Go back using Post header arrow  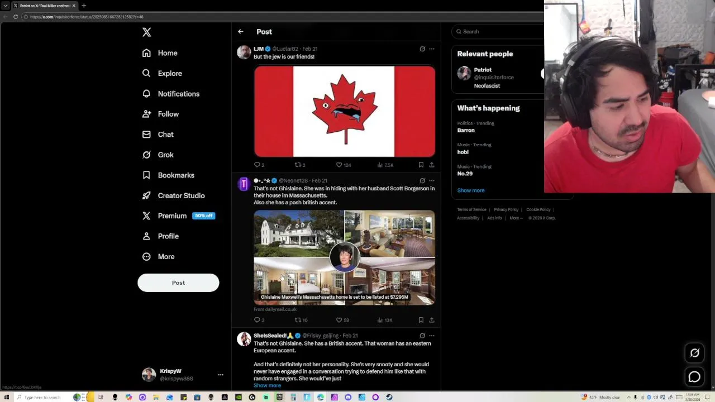[x=240, y=32]
